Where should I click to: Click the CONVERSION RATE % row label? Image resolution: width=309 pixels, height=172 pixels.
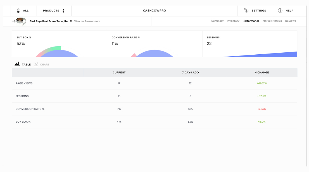pos(30,109)
